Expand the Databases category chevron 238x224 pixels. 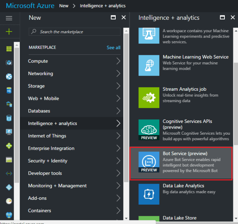click(x=118, y=111)
